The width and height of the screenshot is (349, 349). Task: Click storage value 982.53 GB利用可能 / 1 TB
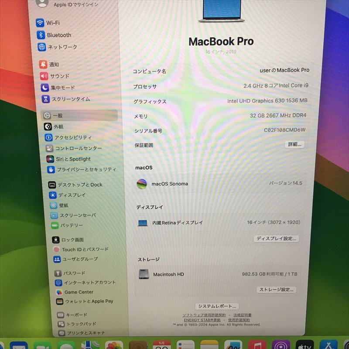point(270,274)
